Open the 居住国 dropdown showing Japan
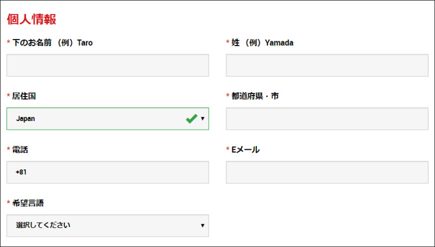 coord(107,119)
